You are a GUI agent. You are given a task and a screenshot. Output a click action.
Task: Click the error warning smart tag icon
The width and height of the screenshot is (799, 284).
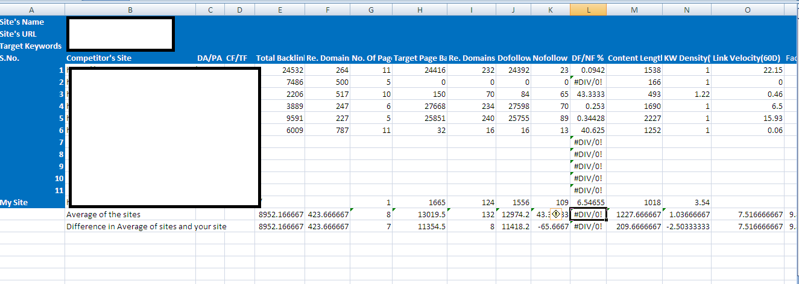click(555, 214)
